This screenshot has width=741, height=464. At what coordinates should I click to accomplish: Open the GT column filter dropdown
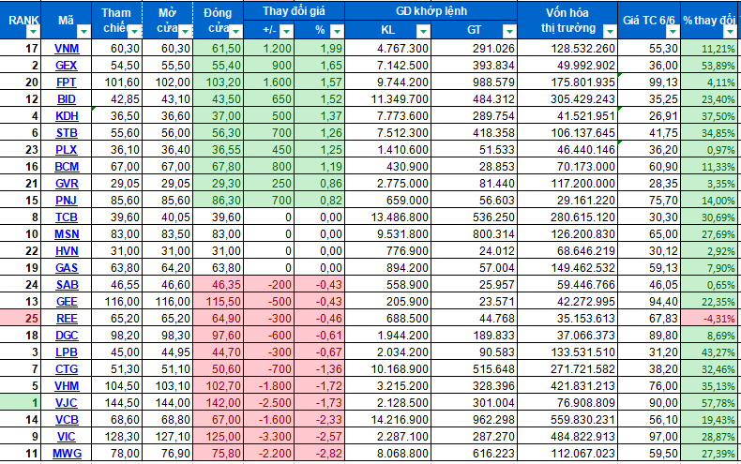pos(509,31)
